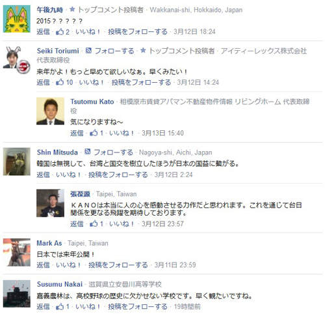Open Mark As profile name link
Viewport: 325px width, 314px height.
pyautogui.click(x=49, y=243)
